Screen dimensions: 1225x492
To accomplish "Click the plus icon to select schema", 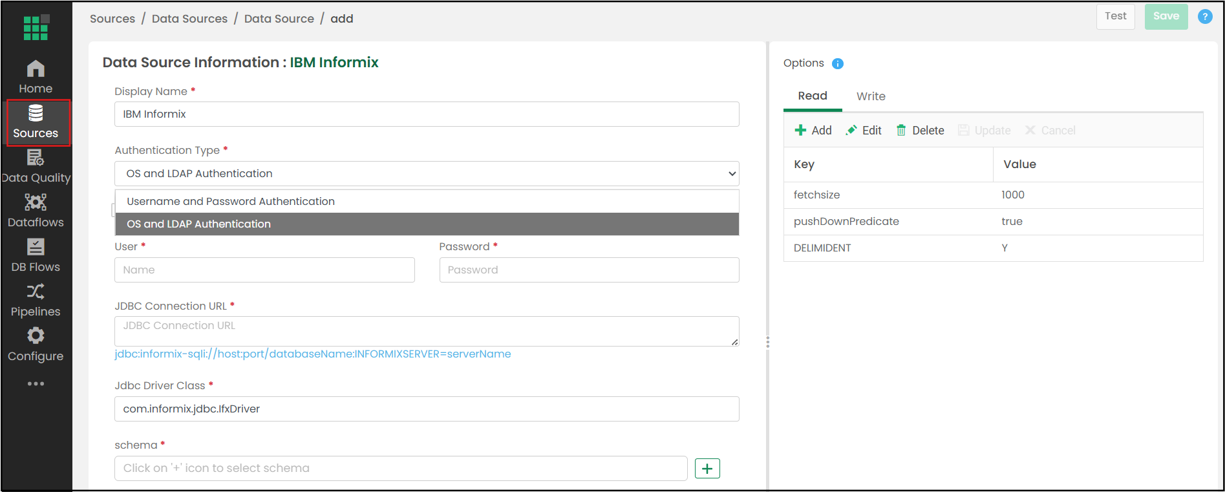I will click(707, 469).
